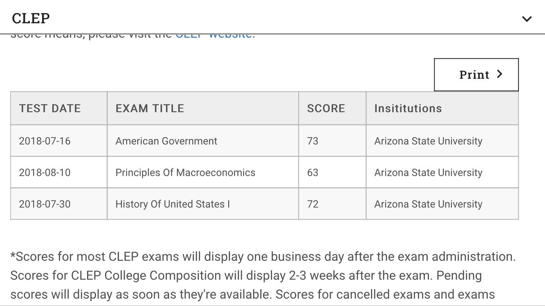Click the Insititutions column header

408,108
